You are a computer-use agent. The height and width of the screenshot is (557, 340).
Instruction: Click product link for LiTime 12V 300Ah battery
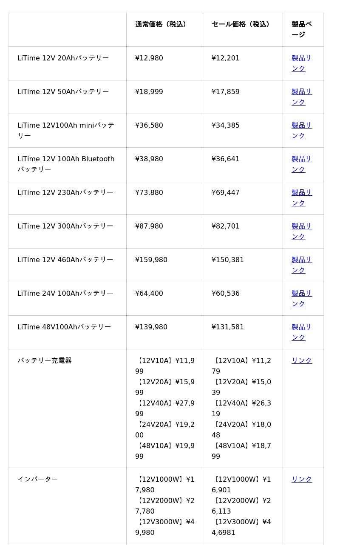(x=301, y=226)
